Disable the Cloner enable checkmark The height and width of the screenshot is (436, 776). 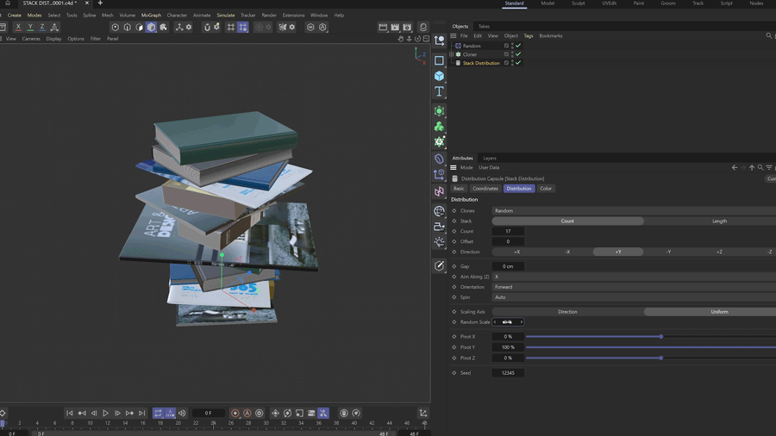pyautogui.click(x=518, y=54)
